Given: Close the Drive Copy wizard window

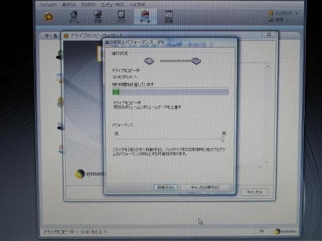Looking at the screenshot, I should [269, 35].
